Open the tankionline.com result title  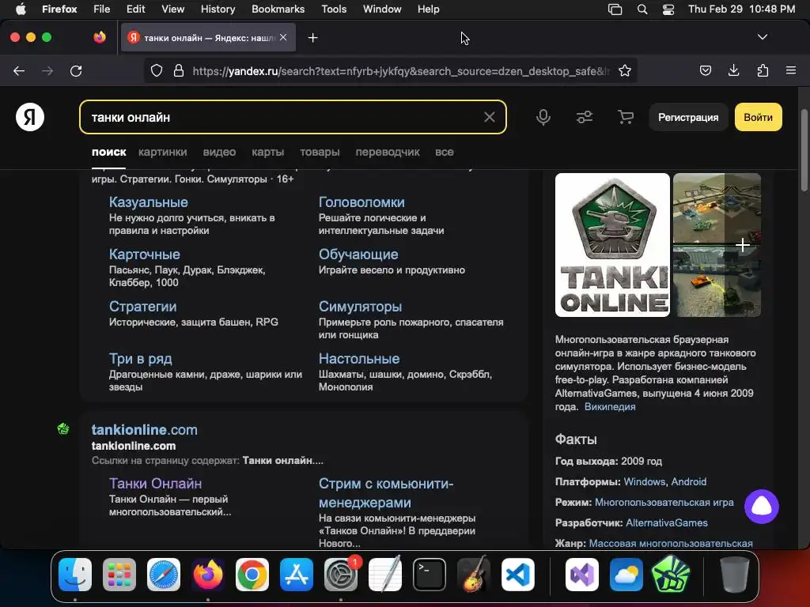click(x=144, y=429)
